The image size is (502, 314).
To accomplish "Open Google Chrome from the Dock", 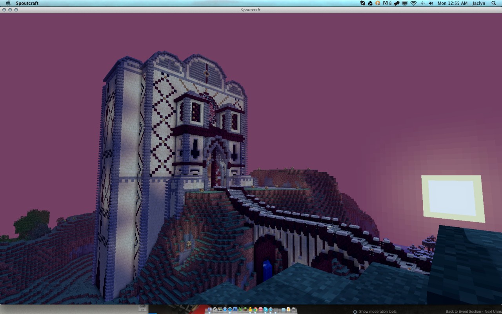I will pos(255,310).
